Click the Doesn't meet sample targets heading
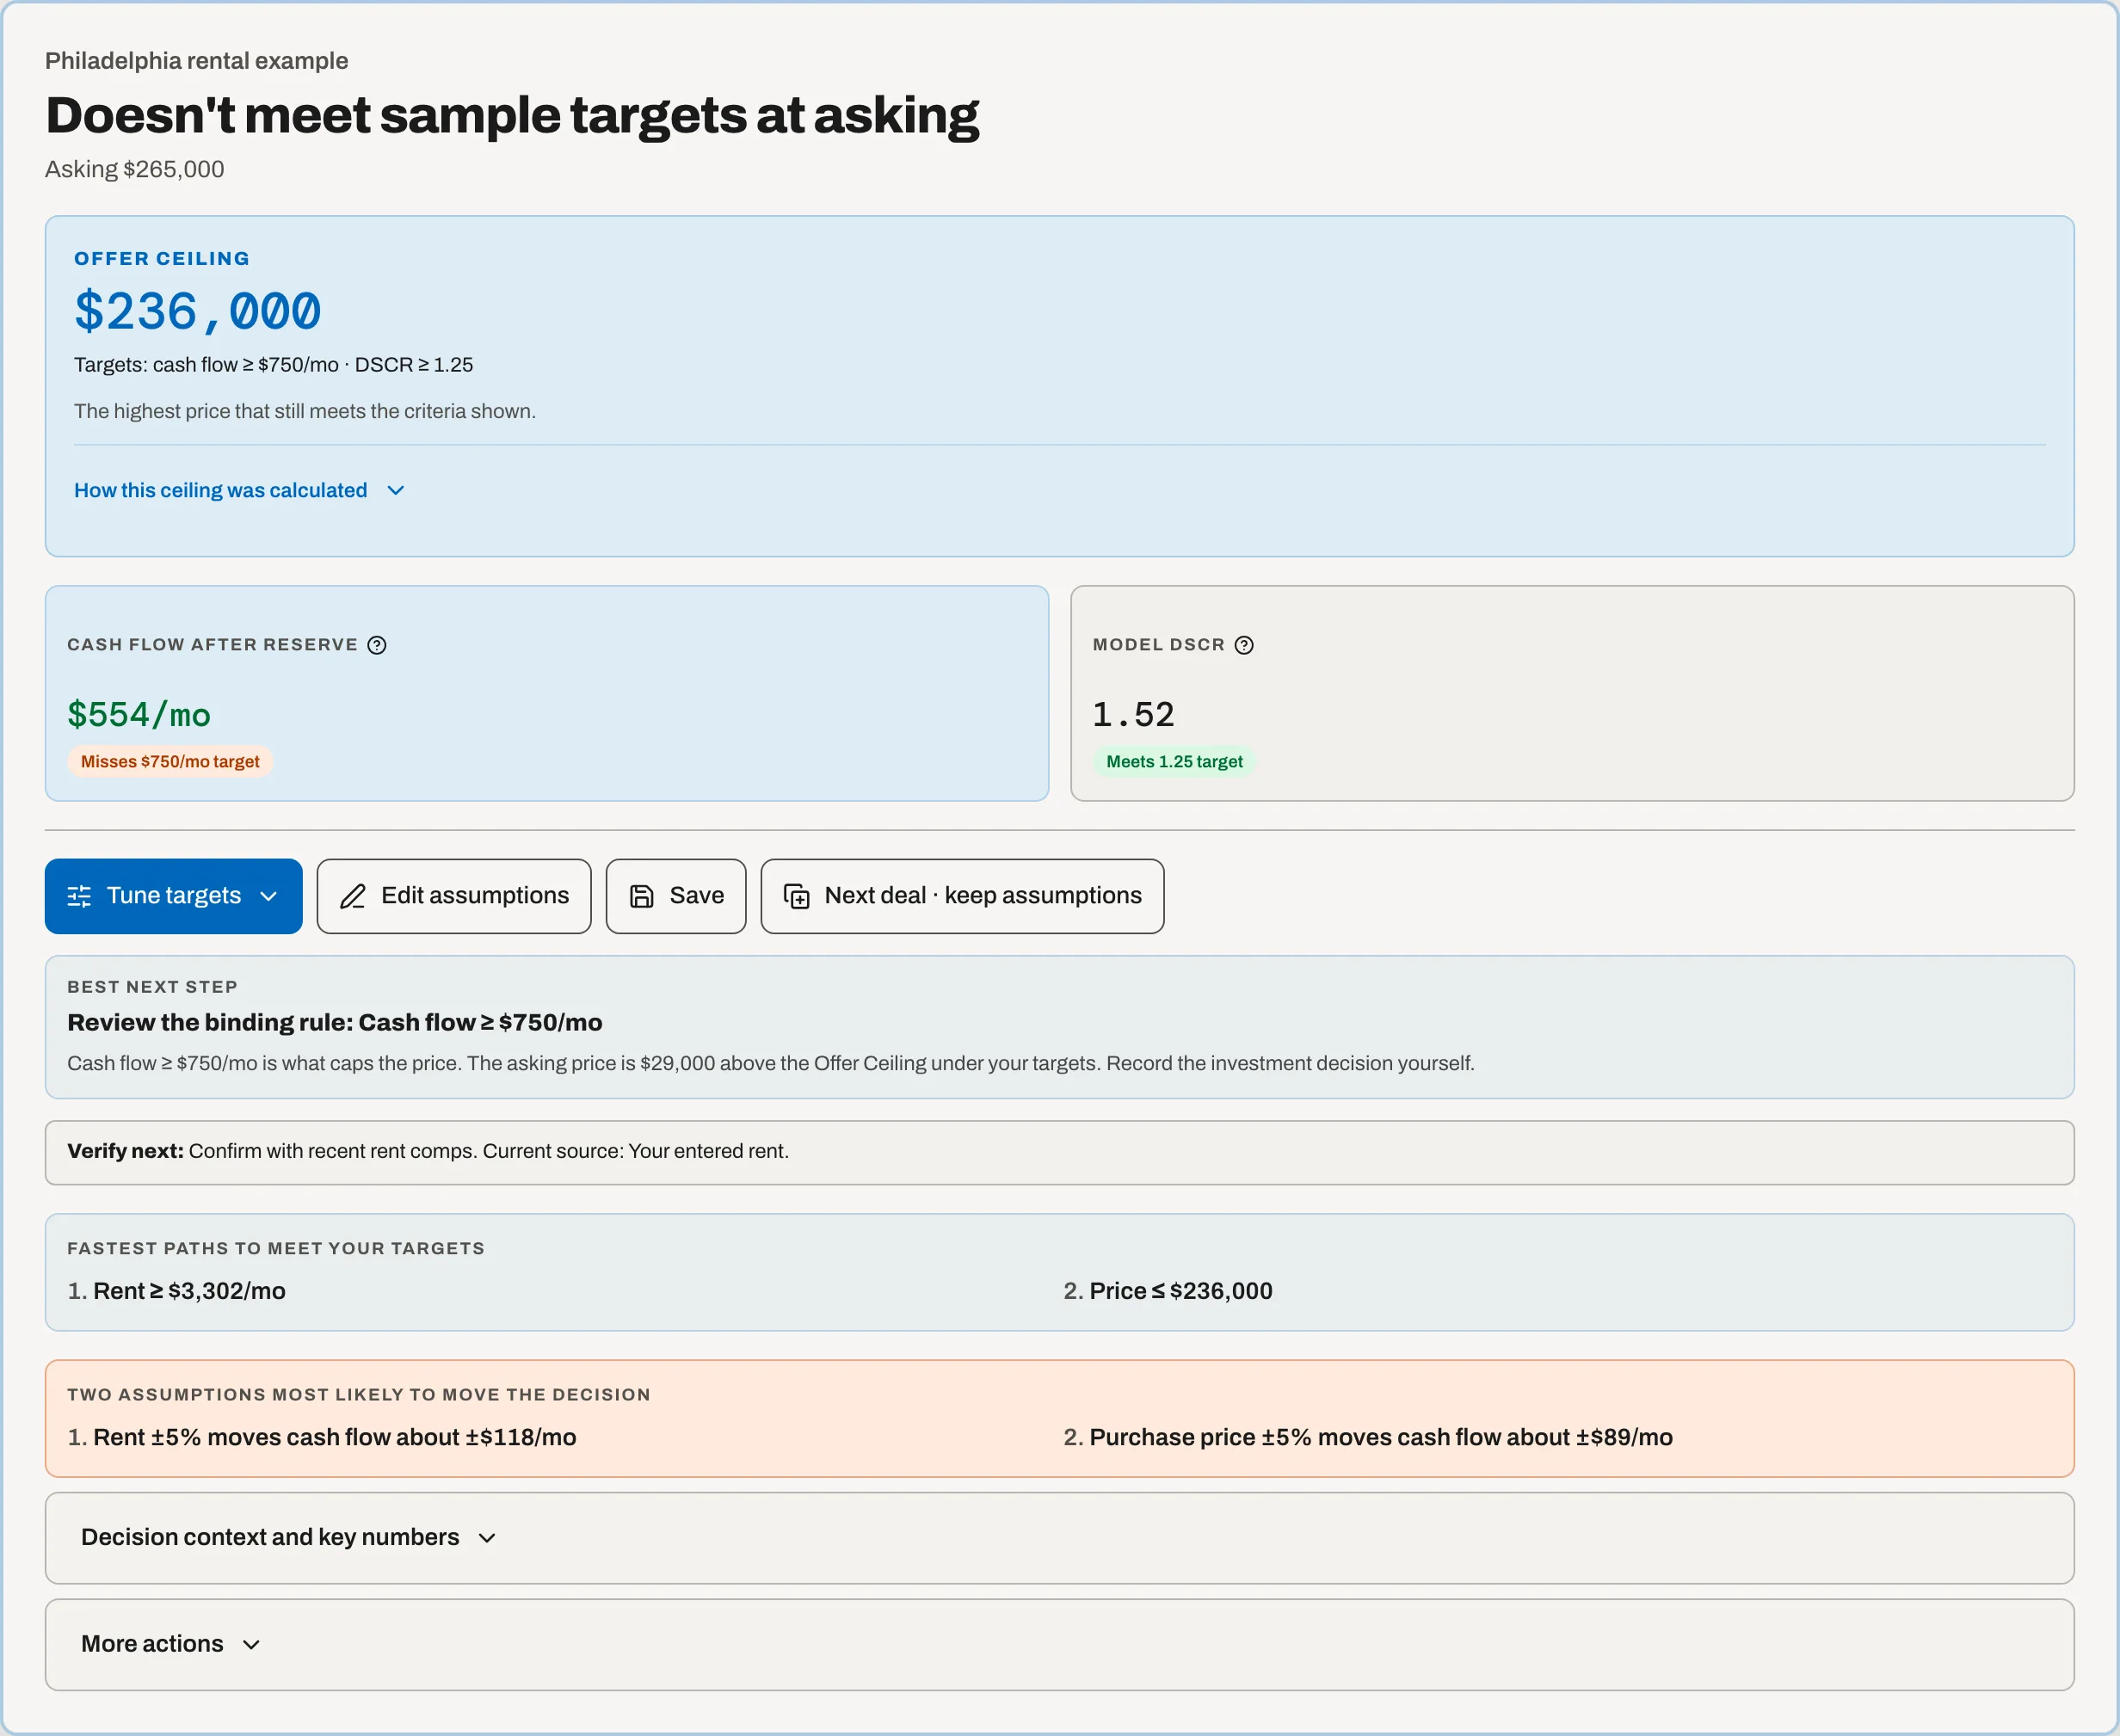The image size is (2120, 1736). 512,115
